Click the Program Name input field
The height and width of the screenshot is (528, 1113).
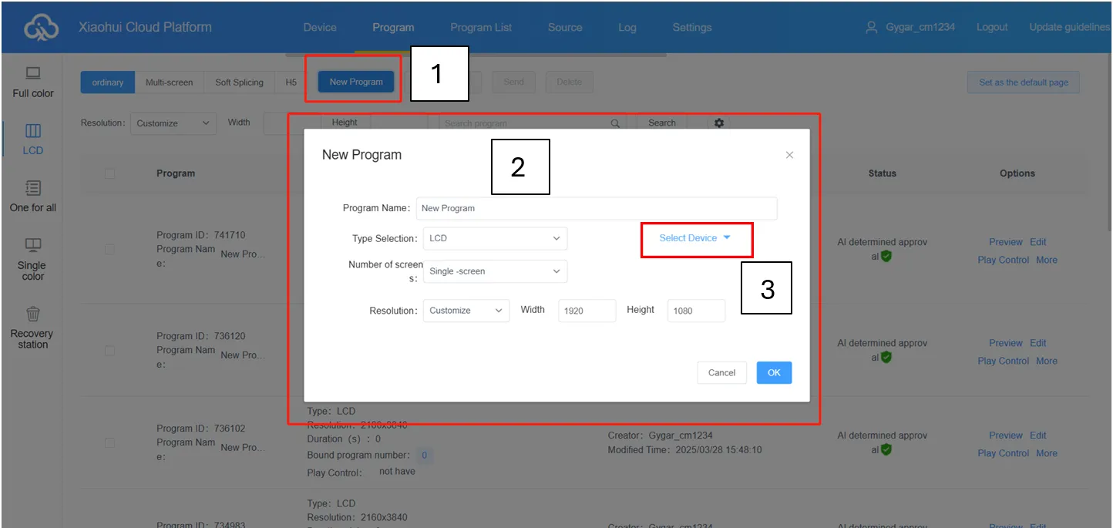pos(597,208)
